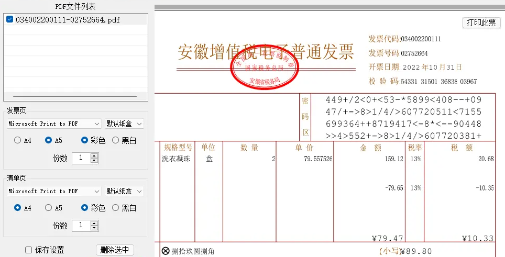Click the discount amount -79.65 cell
The height and width of the screenshot is (257, 505).
pyautogui.click(x=394, y=188)
